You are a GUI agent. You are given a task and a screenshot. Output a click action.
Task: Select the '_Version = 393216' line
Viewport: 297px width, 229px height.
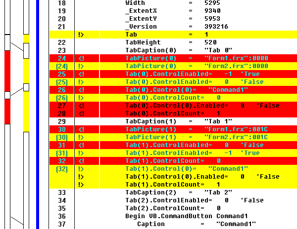tap(177, 27)
